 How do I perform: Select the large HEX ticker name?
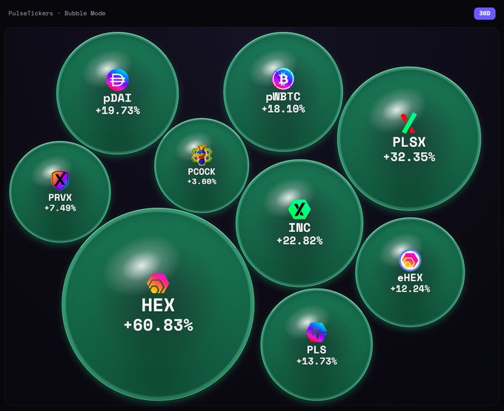coord(158,305)
